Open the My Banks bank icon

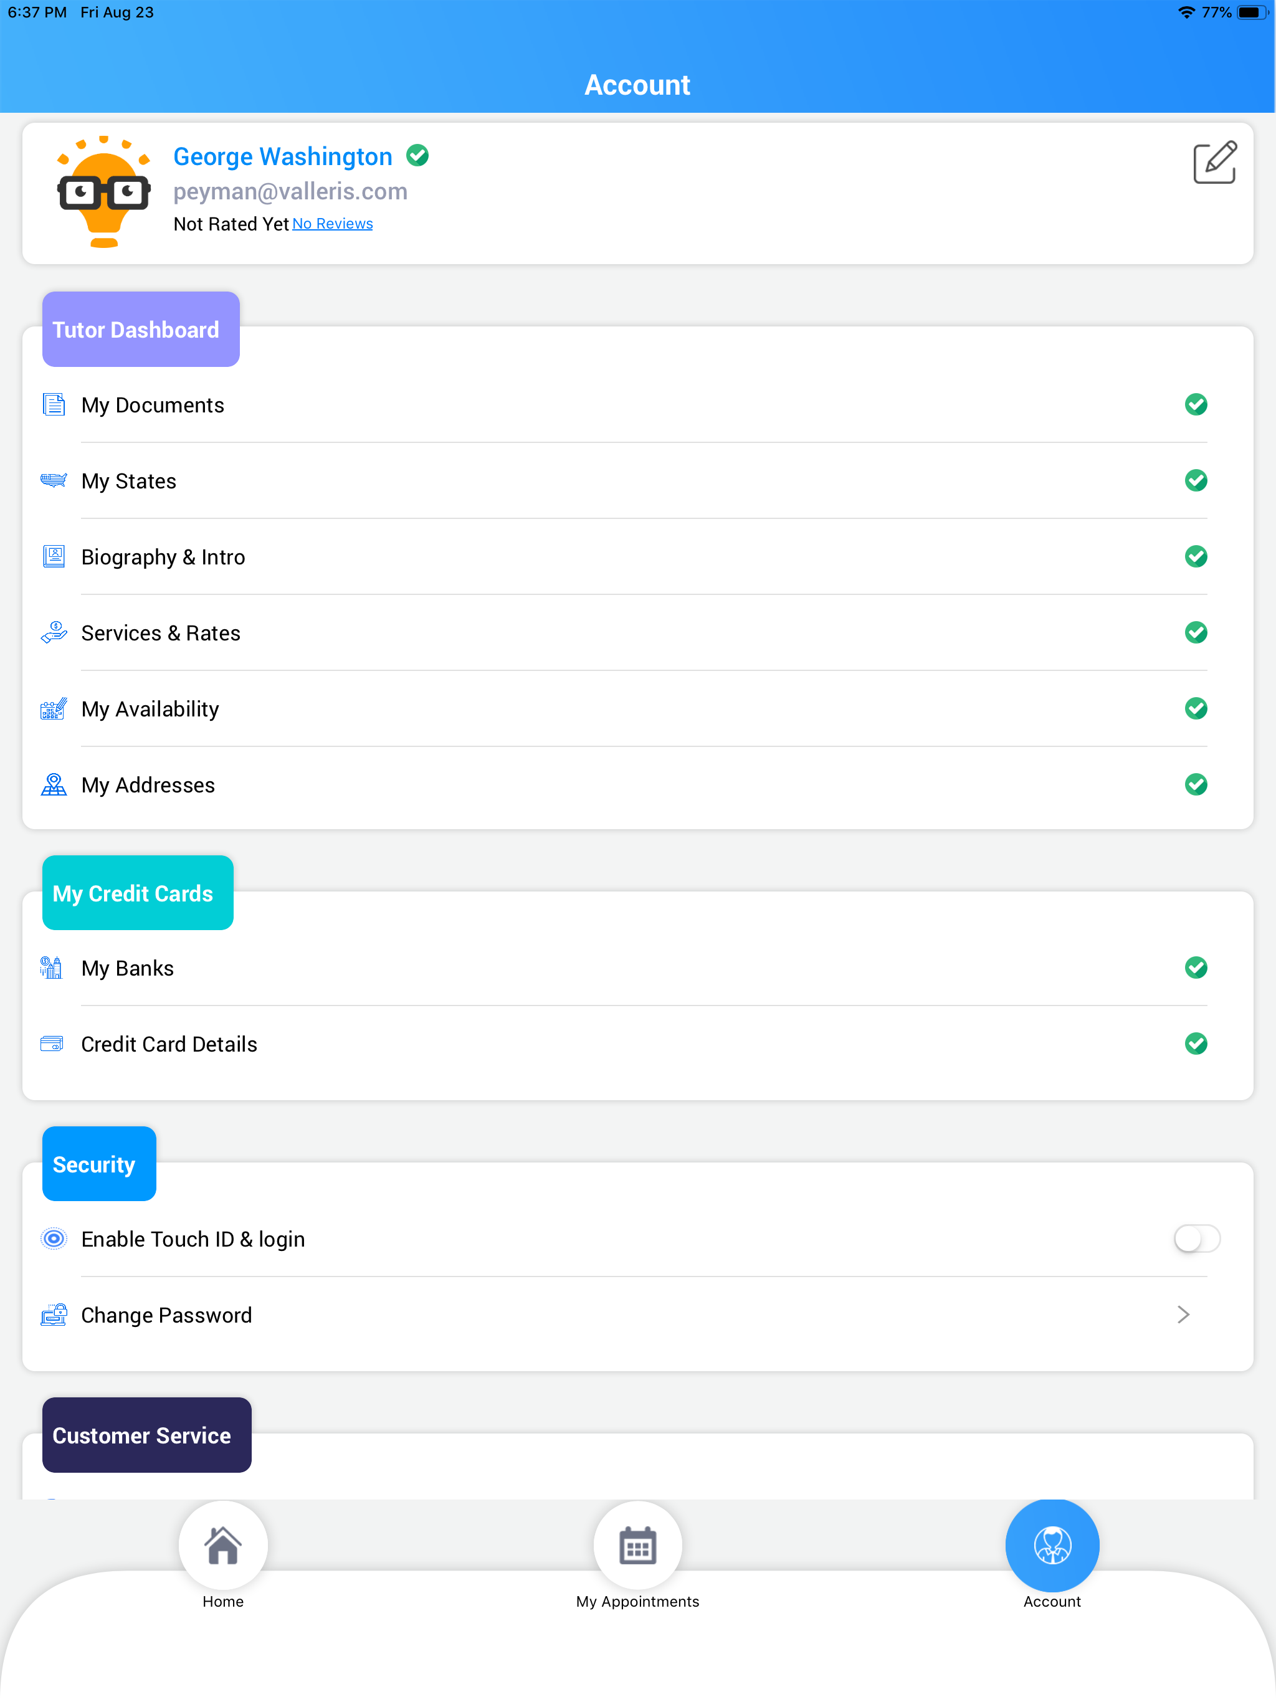click(51, 968)
